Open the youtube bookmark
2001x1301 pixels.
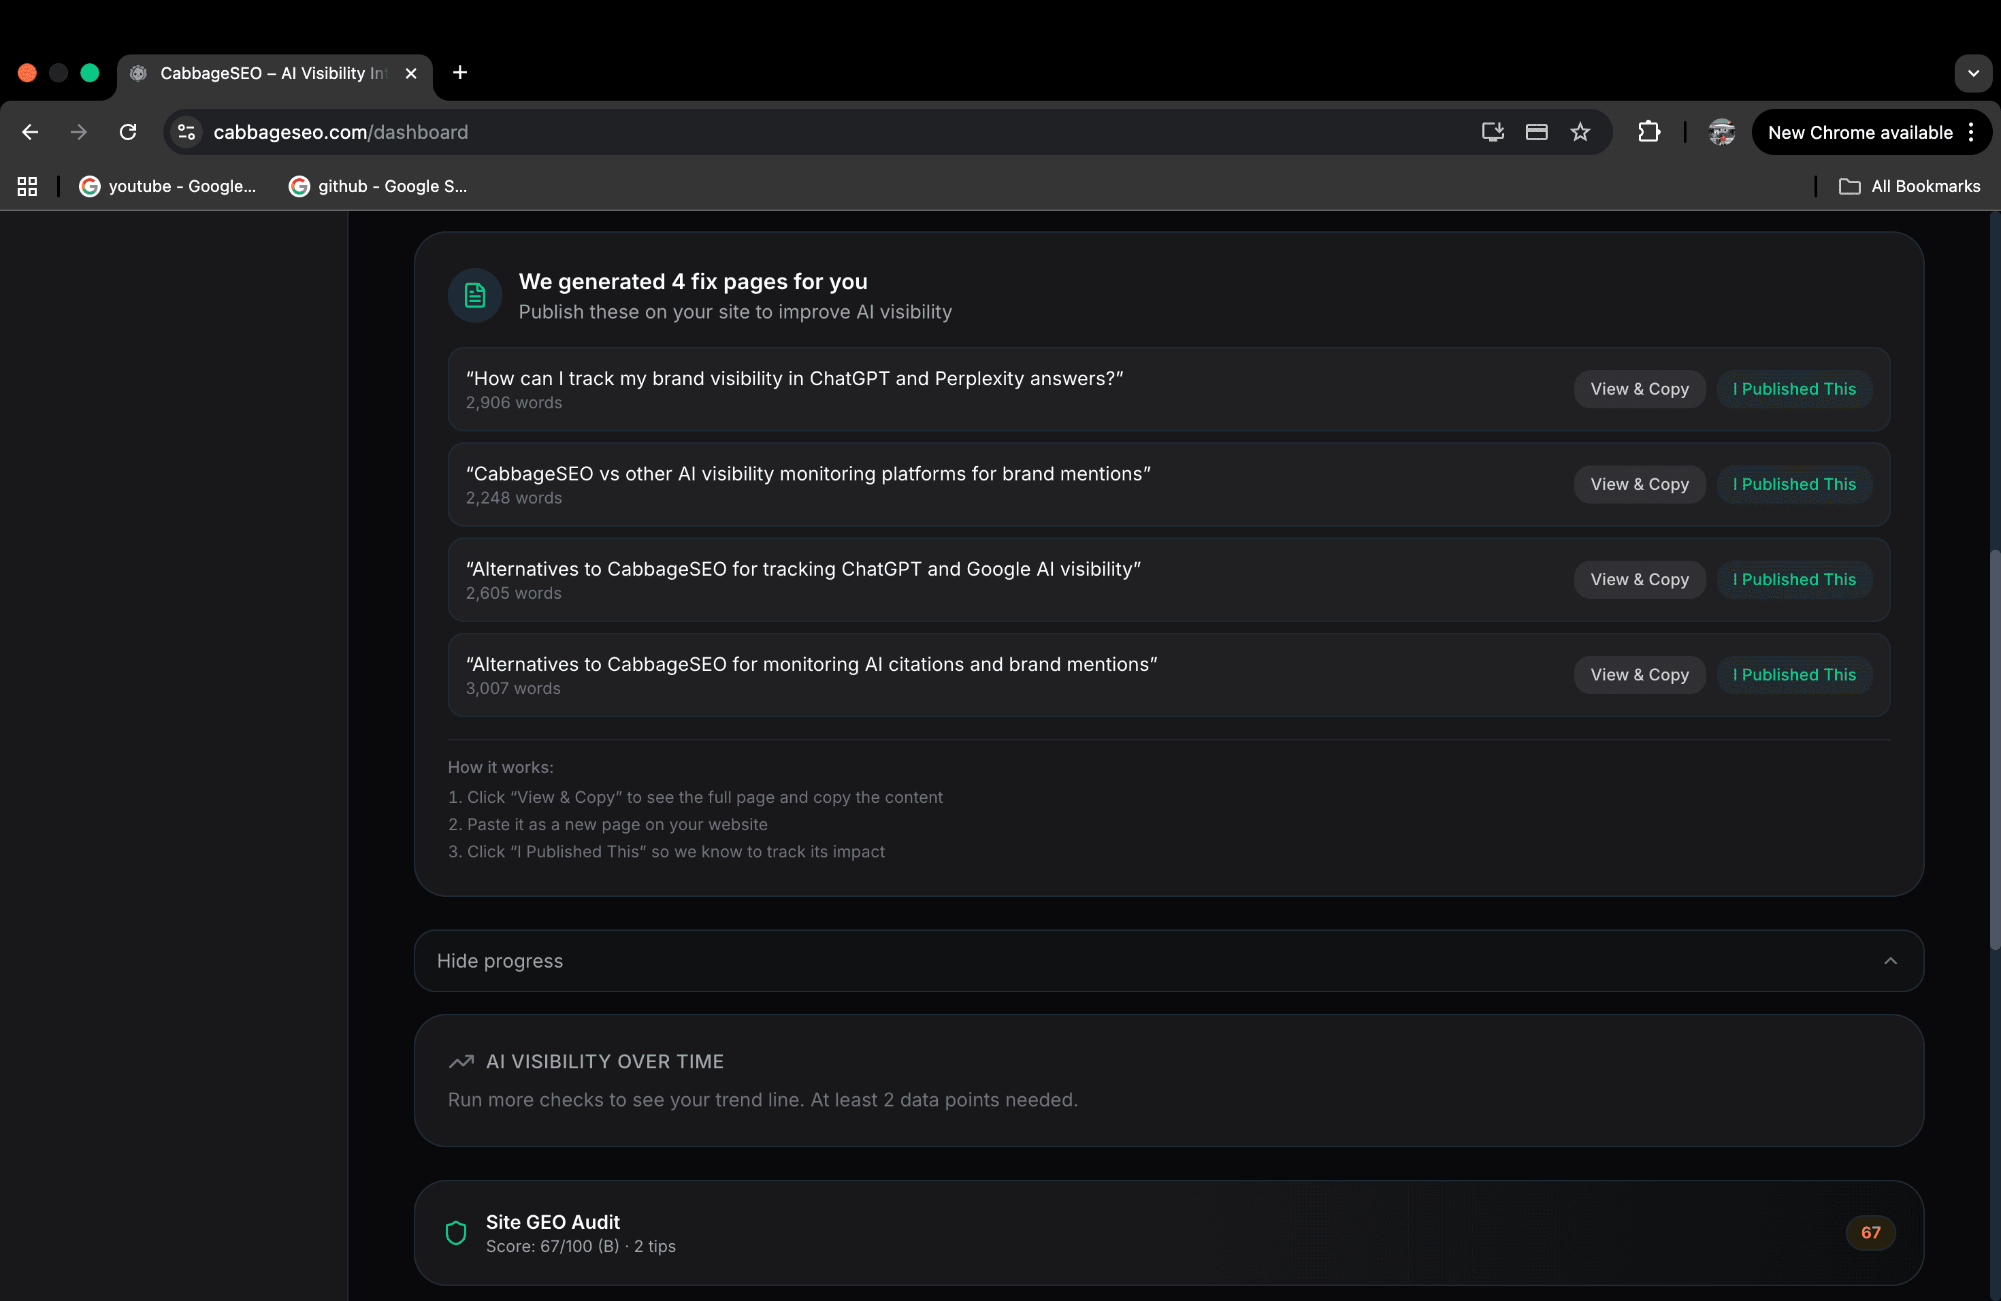[x=168, y=186]
